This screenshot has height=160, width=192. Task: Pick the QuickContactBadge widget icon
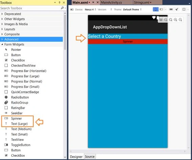[x=6, y=92]
